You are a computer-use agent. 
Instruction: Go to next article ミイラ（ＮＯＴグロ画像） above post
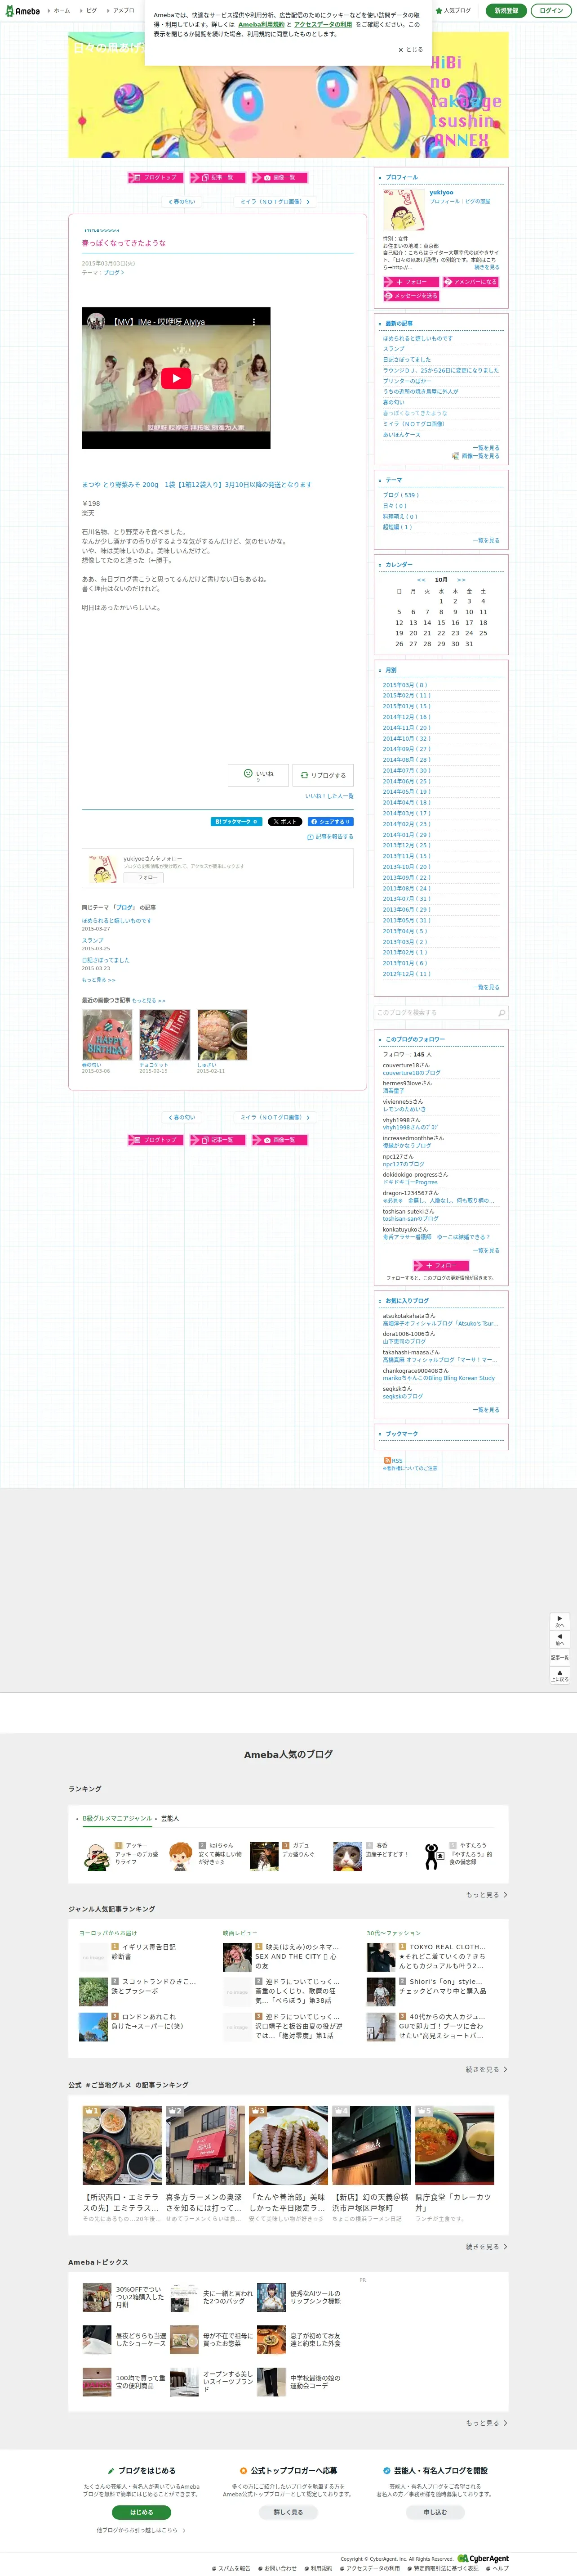275,202
